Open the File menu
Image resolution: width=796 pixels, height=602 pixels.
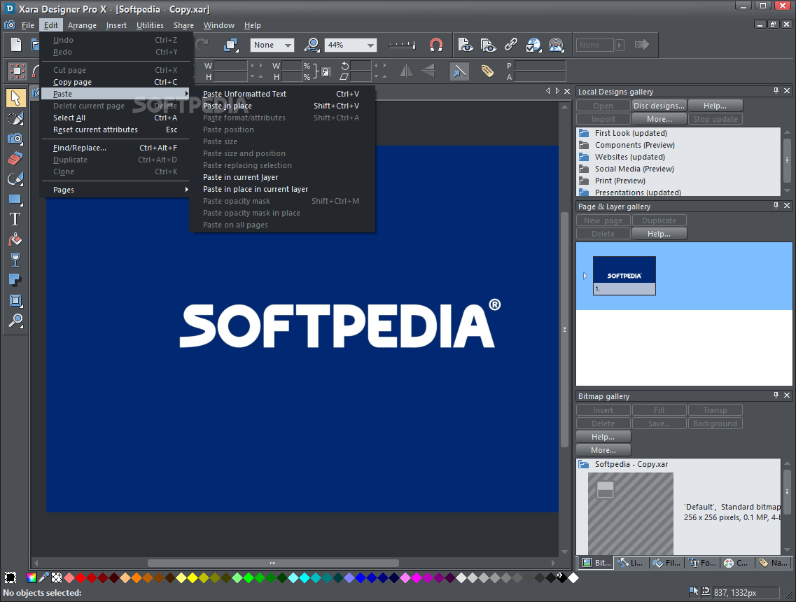coord(28,25)
